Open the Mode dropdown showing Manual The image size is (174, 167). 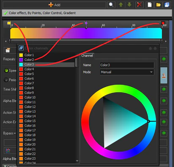click(127, 72)
